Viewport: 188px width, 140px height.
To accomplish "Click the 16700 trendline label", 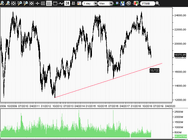I will 154,70.
